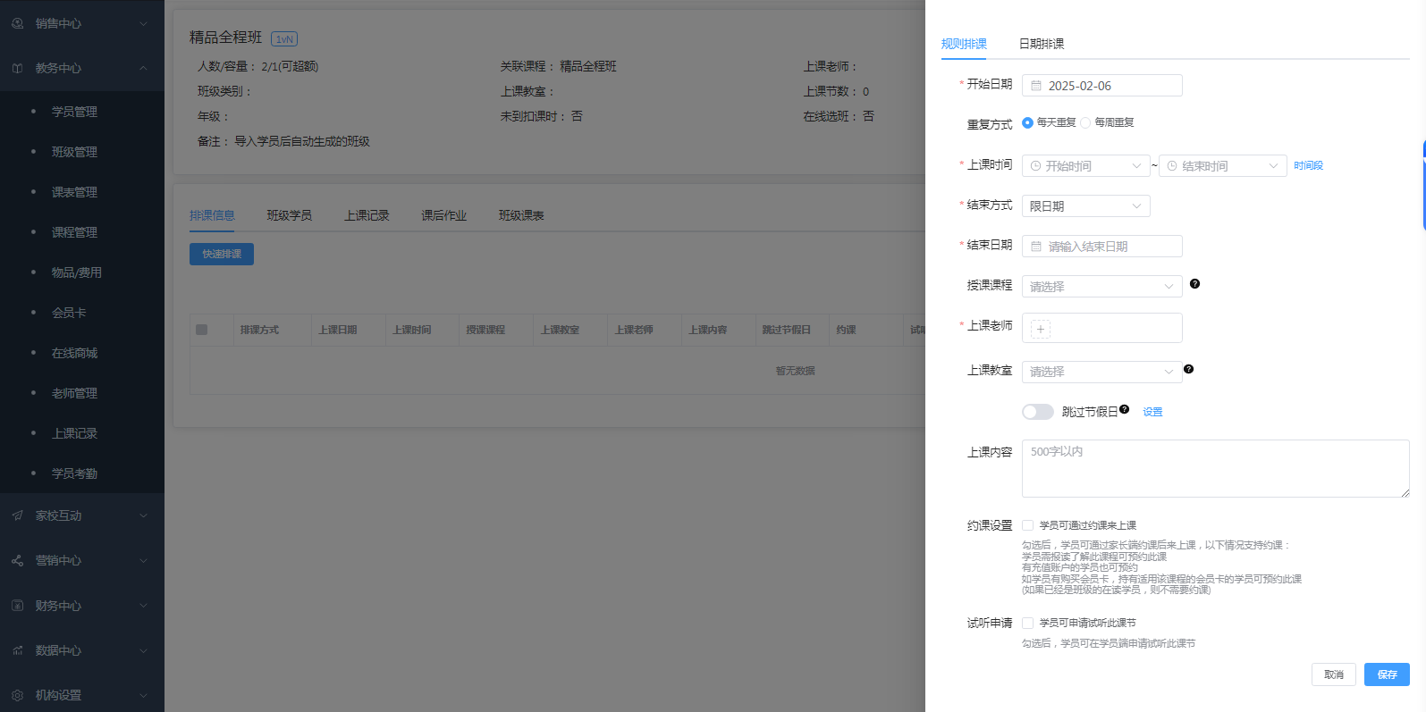Screen dimensions: 1426x712
Task: Collapse the 教务中心 menu chevron
Action: [x=143, y=68]
